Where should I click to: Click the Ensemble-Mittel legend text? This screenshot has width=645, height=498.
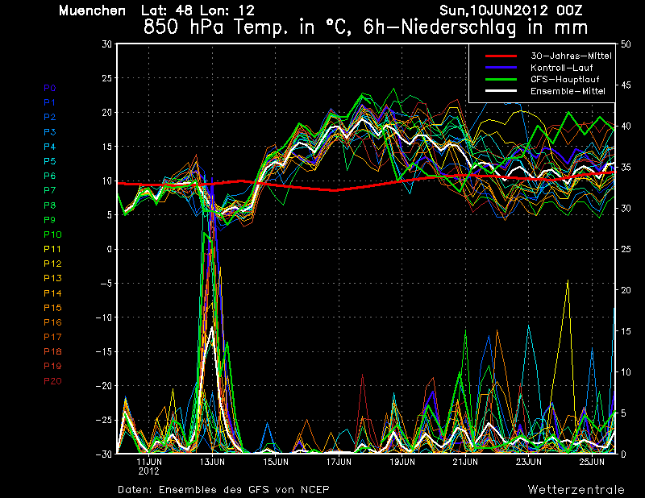(568, 91)
